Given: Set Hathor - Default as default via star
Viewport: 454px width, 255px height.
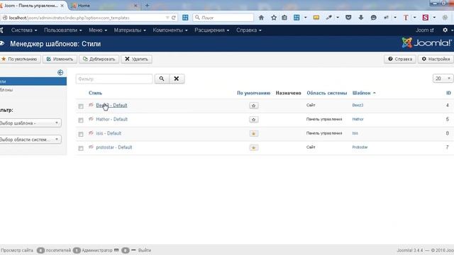Looking at the screenshot, I should [x=254, y=120].
